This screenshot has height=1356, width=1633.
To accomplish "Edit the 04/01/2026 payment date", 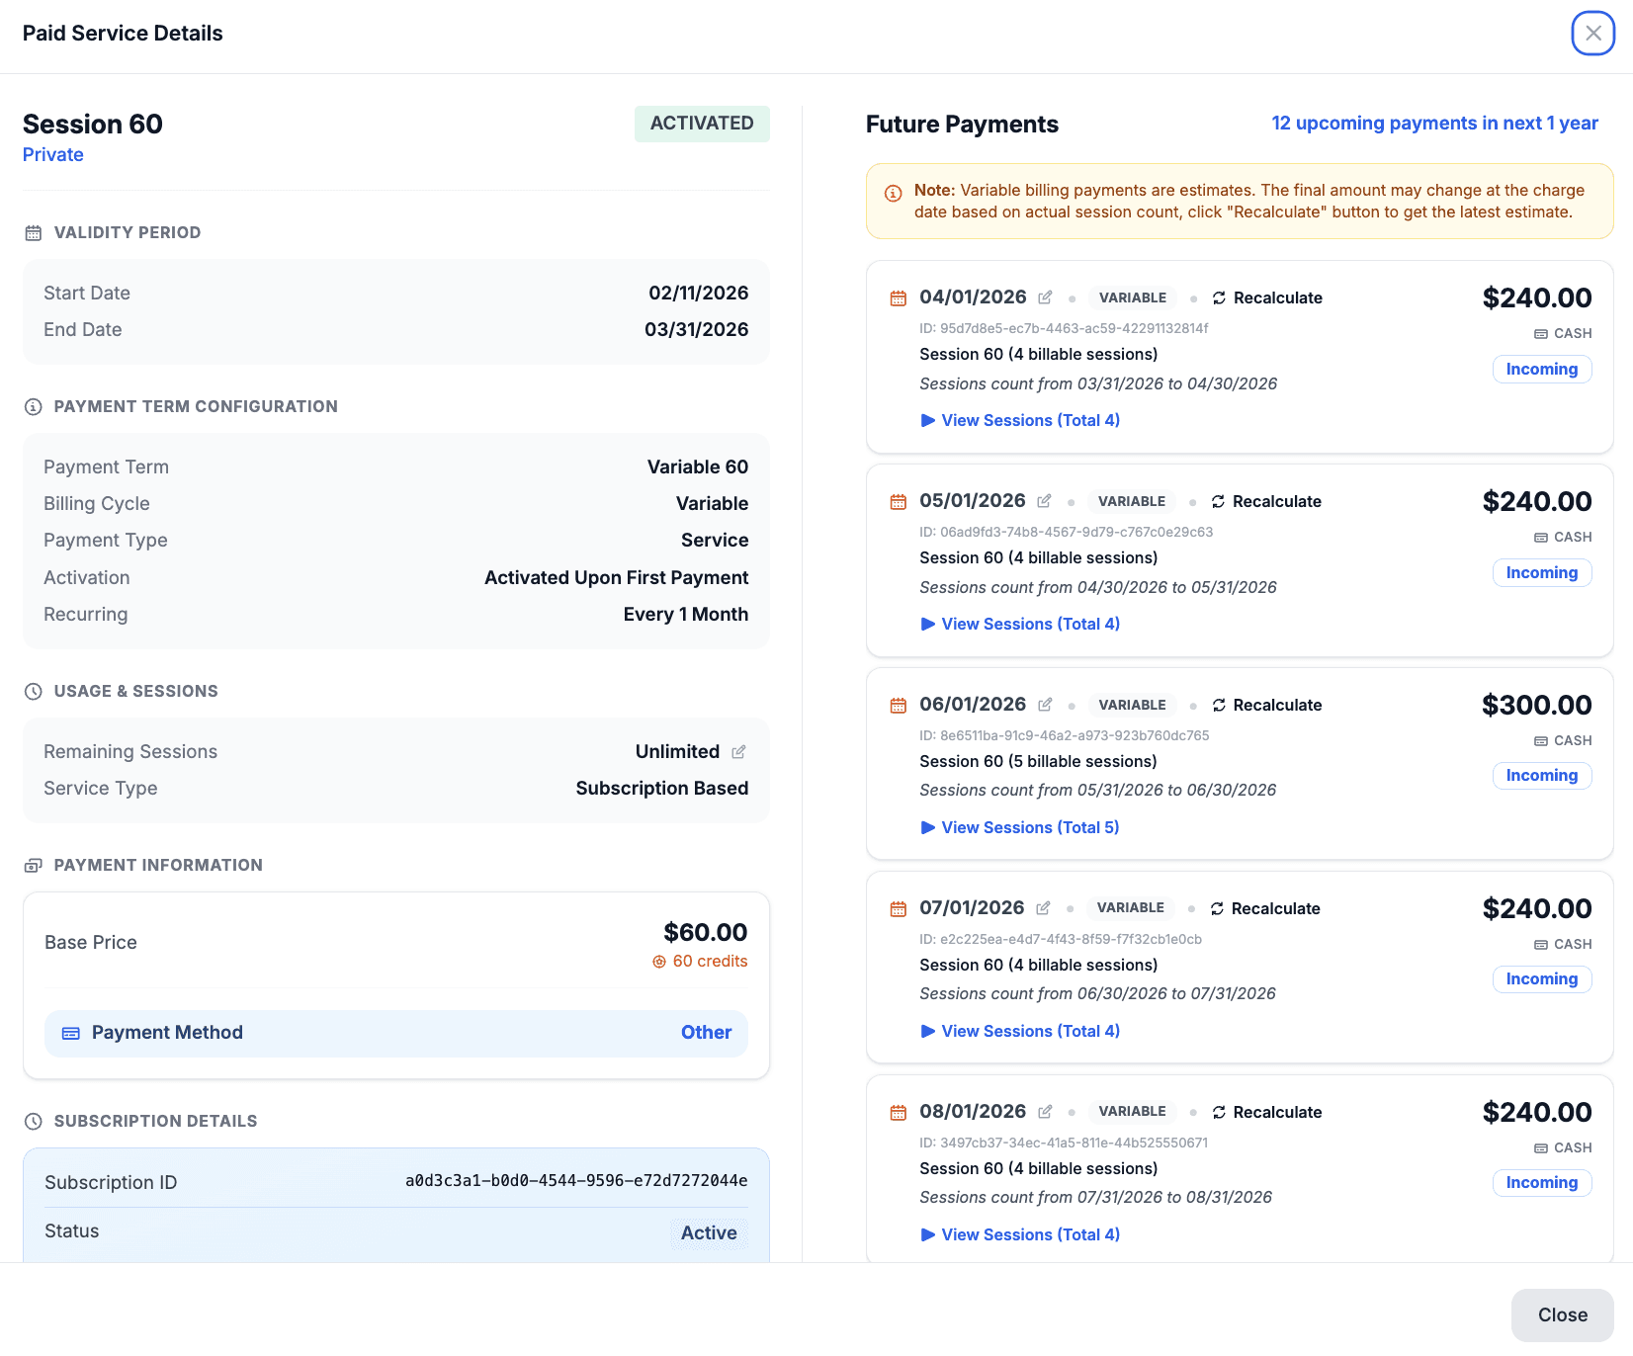I will pos(1045,297).
